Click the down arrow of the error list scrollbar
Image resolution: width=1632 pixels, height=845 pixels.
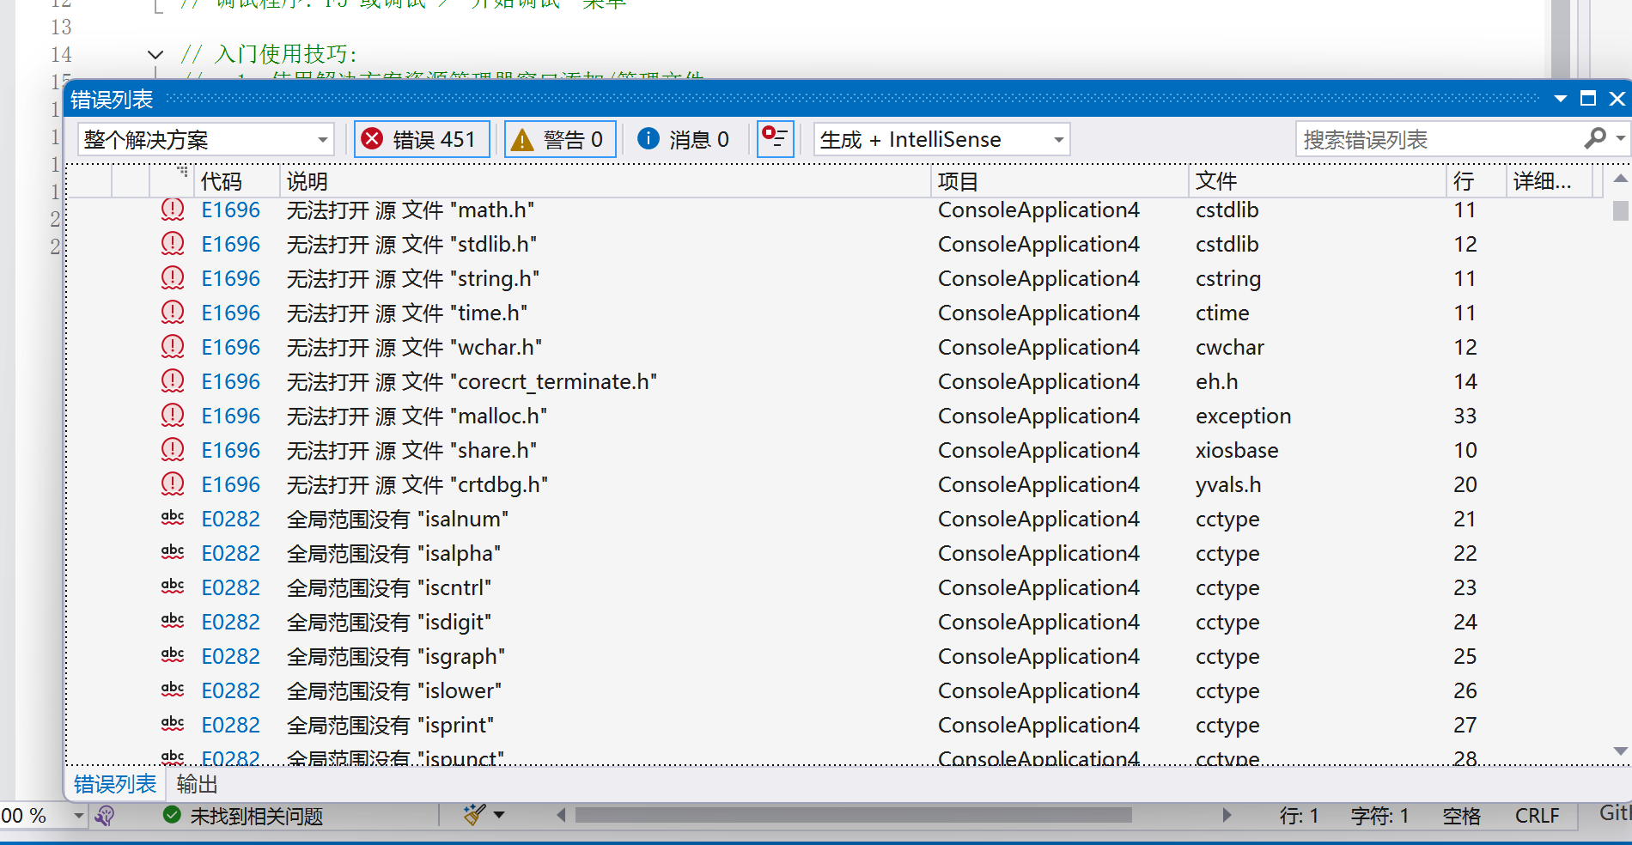[1620, 751]
